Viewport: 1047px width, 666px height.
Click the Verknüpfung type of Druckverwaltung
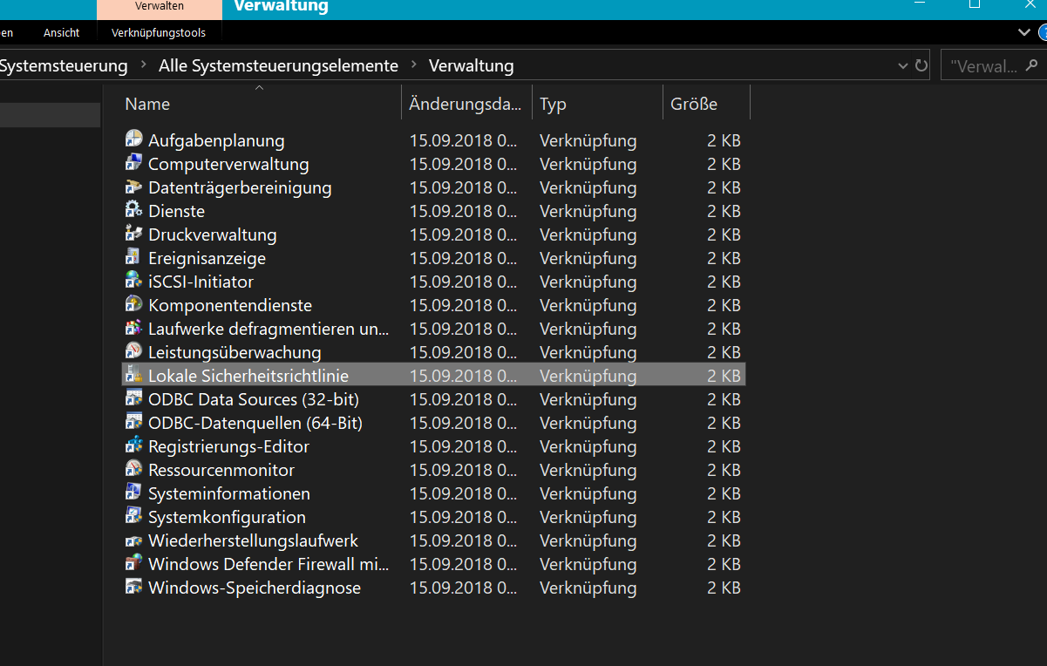[x=588, y=234]
